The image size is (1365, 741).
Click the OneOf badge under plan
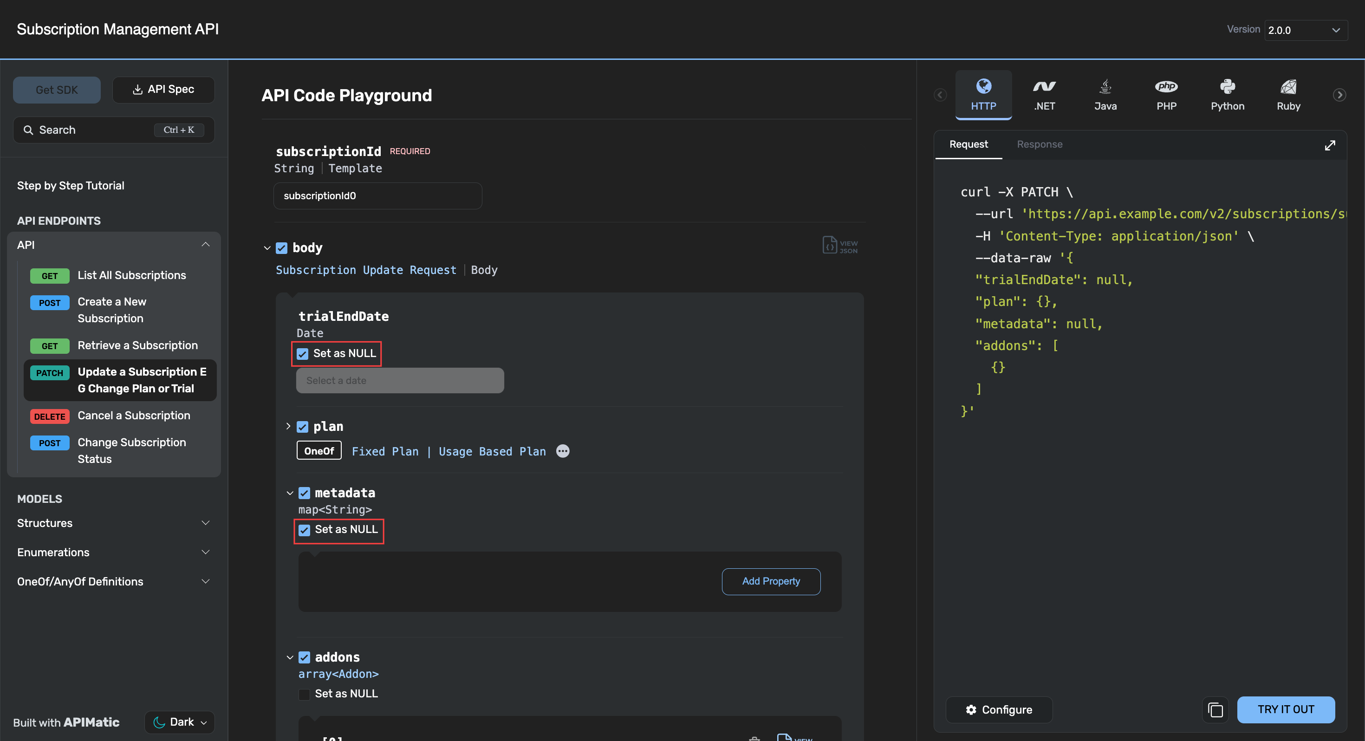tap(318, 450)
